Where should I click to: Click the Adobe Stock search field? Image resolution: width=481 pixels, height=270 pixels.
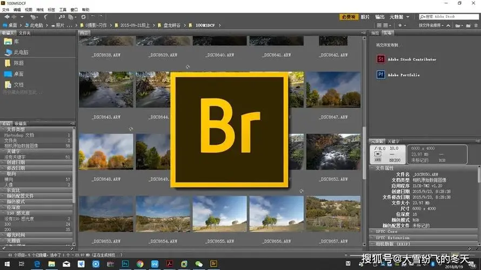click(x=449, y=17)
